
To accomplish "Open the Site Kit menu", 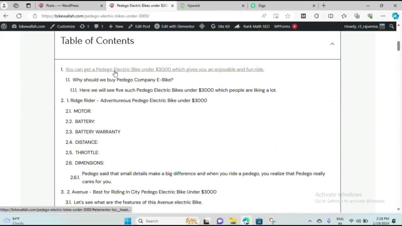I will (220, 26).
